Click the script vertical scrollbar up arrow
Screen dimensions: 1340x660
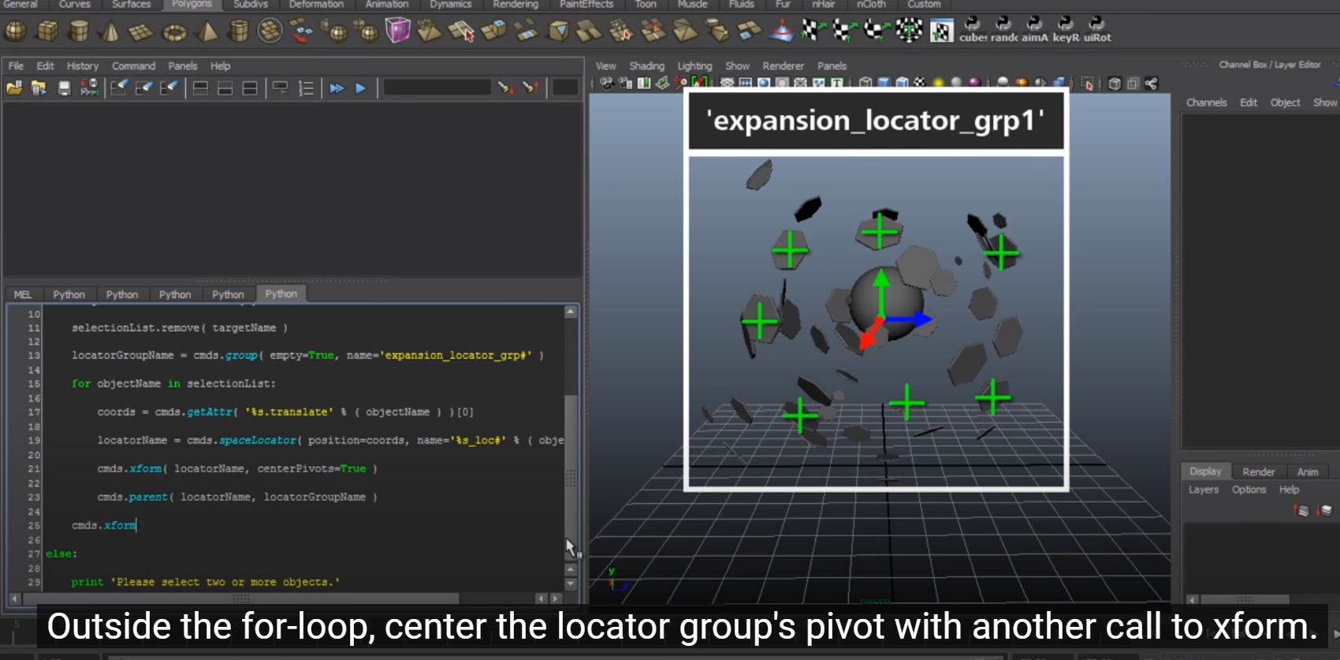[x=571, y=312]
